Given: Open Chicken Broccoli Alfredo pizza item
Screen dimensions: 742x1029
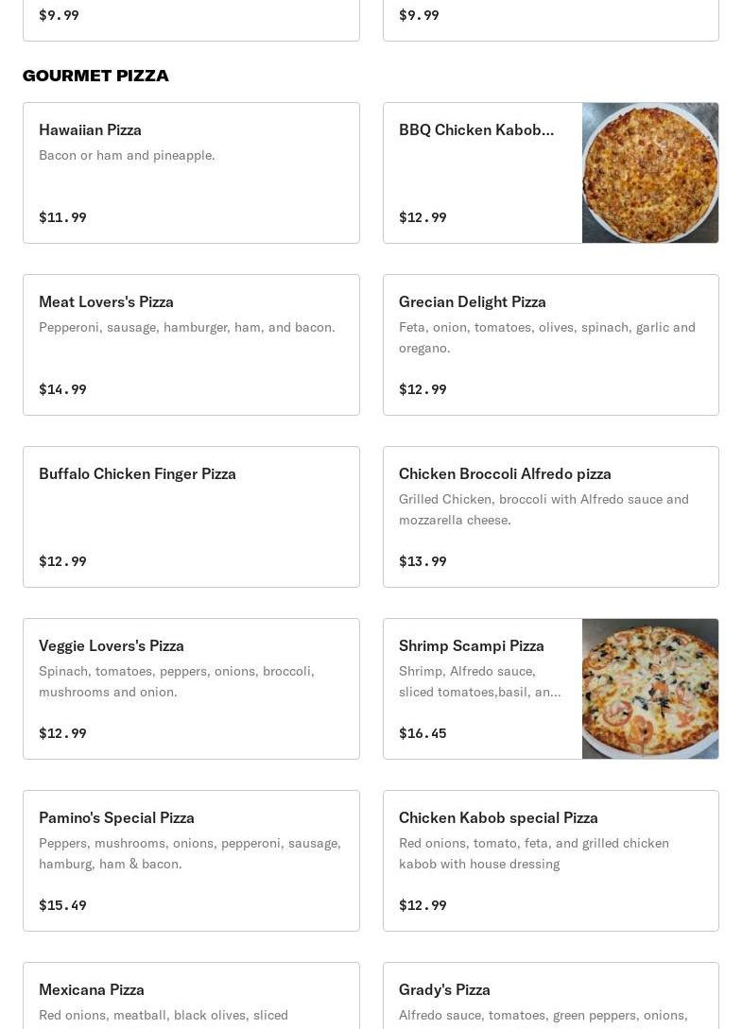Looking at the screenshot, I should [x=550, y=517].
